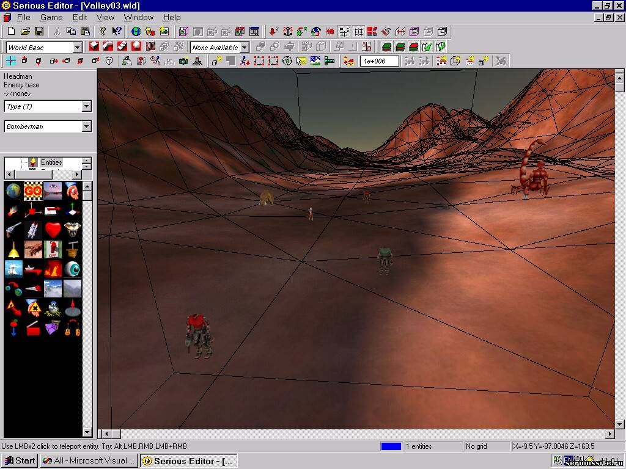Select the two guitars music entity

[72, 327]
